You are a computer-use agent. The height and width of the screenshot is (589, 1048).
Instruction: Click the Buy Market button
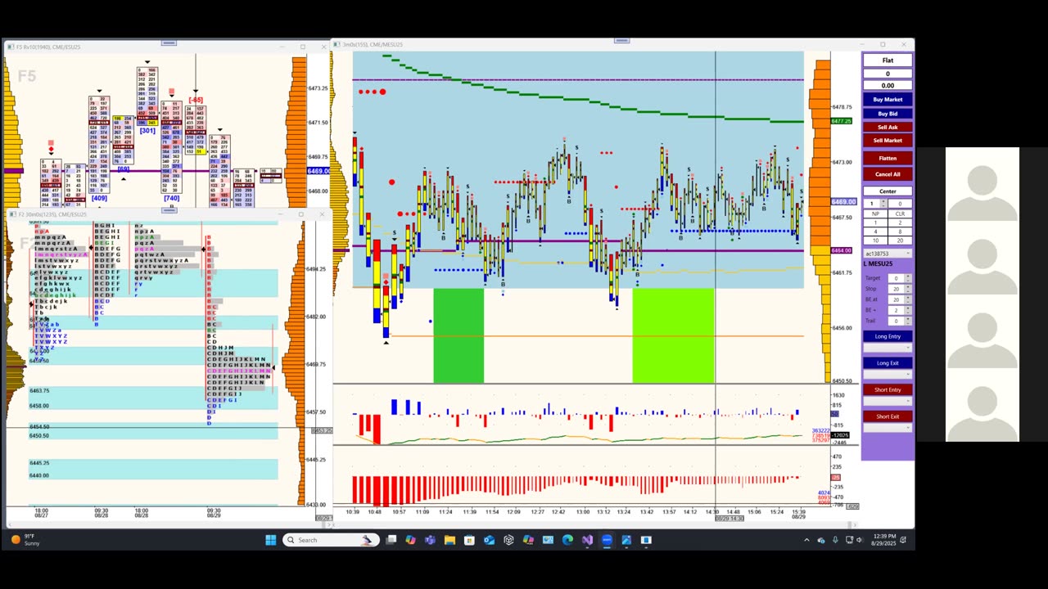pos(888,100)
